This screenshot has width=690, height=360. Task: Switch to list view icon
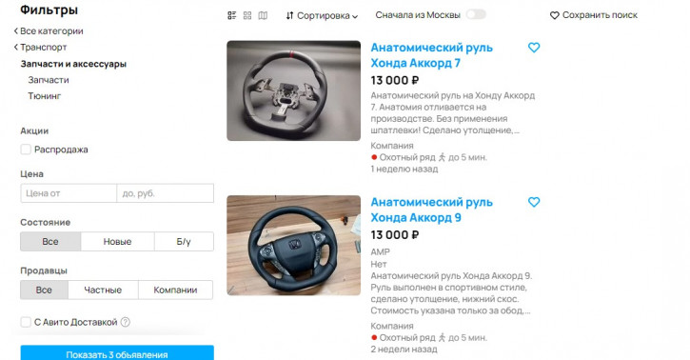(x=232, y=15)
